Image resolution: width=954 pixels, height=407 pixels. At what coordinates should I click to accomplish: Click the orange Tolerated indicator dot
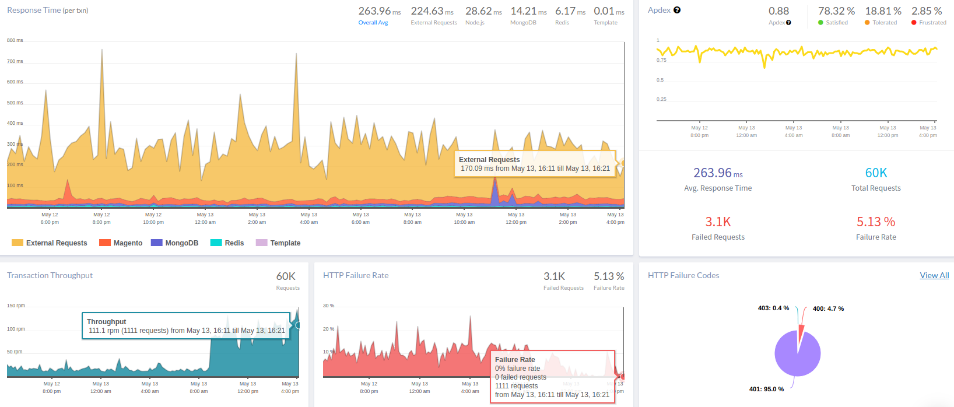(867, 23)
